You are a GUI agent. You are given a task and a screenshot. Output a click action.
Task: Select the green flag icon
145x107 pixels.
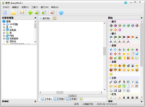(x=120, y=37)
